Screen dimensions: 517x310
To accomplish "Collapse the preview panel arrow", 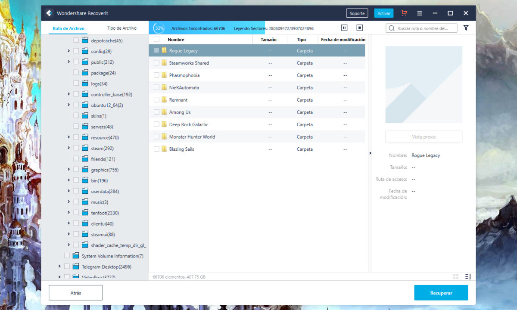I will [x=370, y=153].
